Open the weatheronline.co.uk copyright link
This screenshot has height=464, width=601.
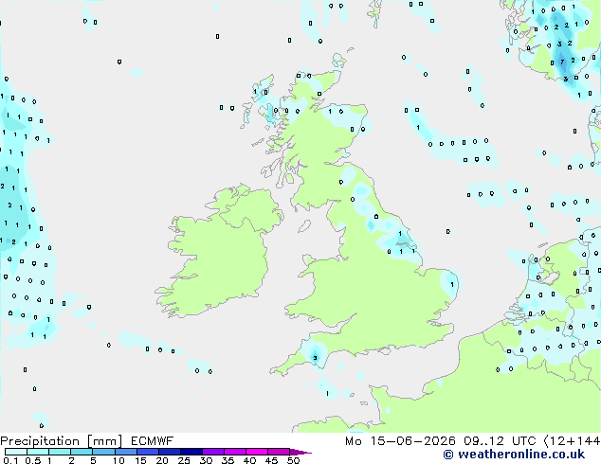(x=514, y=455)
